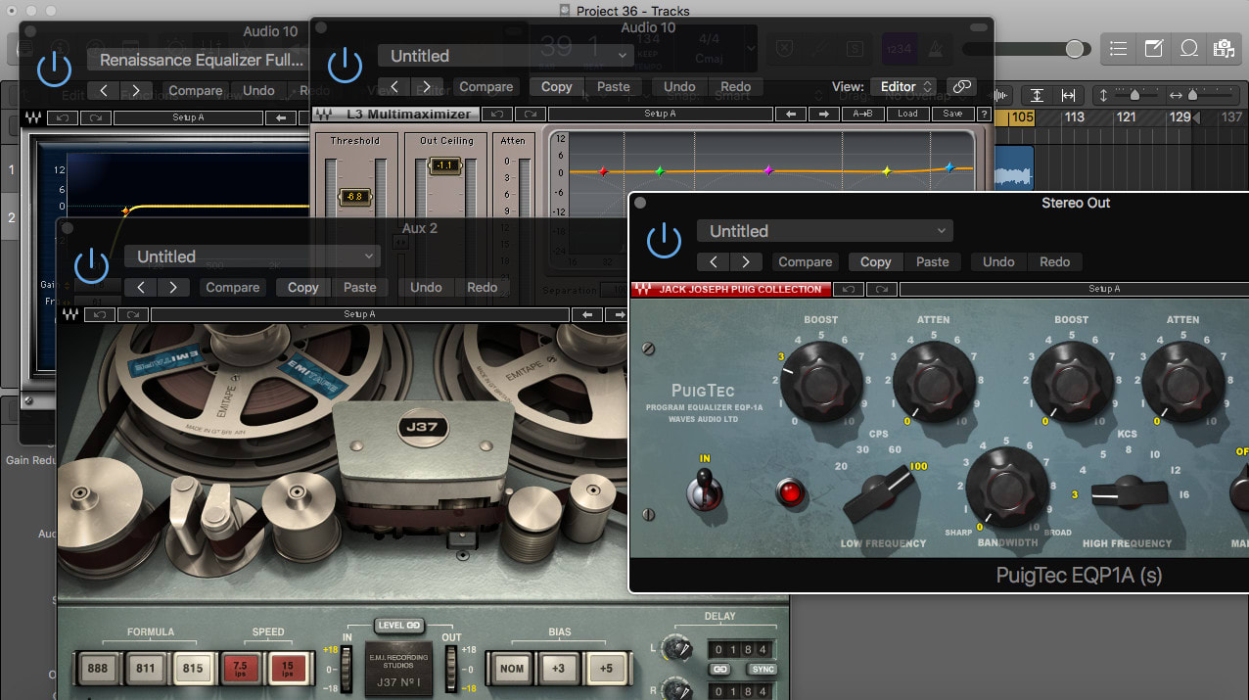Click the Waves undo arrow in J37 toolbar
This screenshot has height=700, width=1249.
pyautogui.click(x=101, y=314)
